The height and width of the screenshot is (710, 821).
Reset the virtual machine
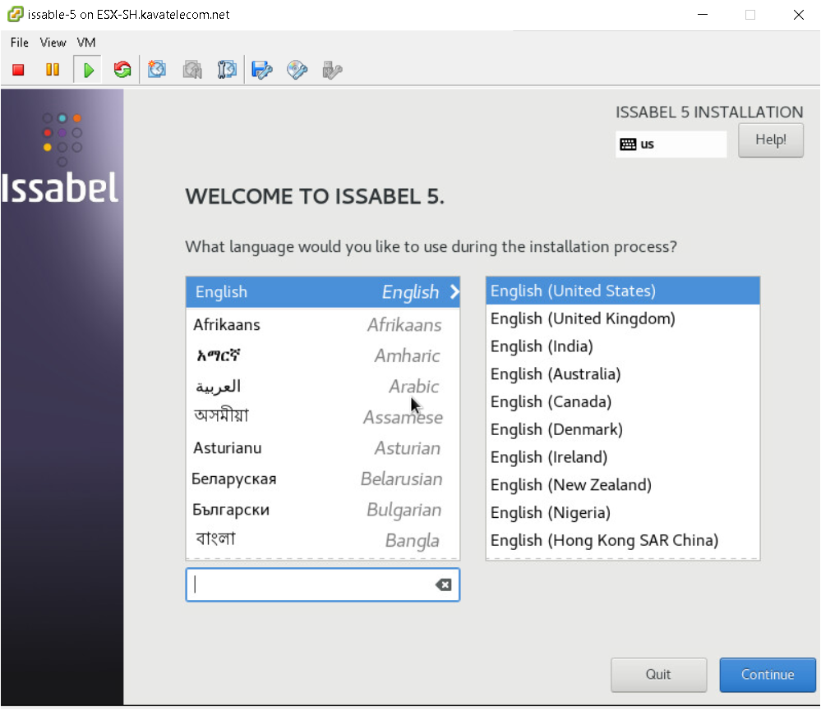pos(122,71)
